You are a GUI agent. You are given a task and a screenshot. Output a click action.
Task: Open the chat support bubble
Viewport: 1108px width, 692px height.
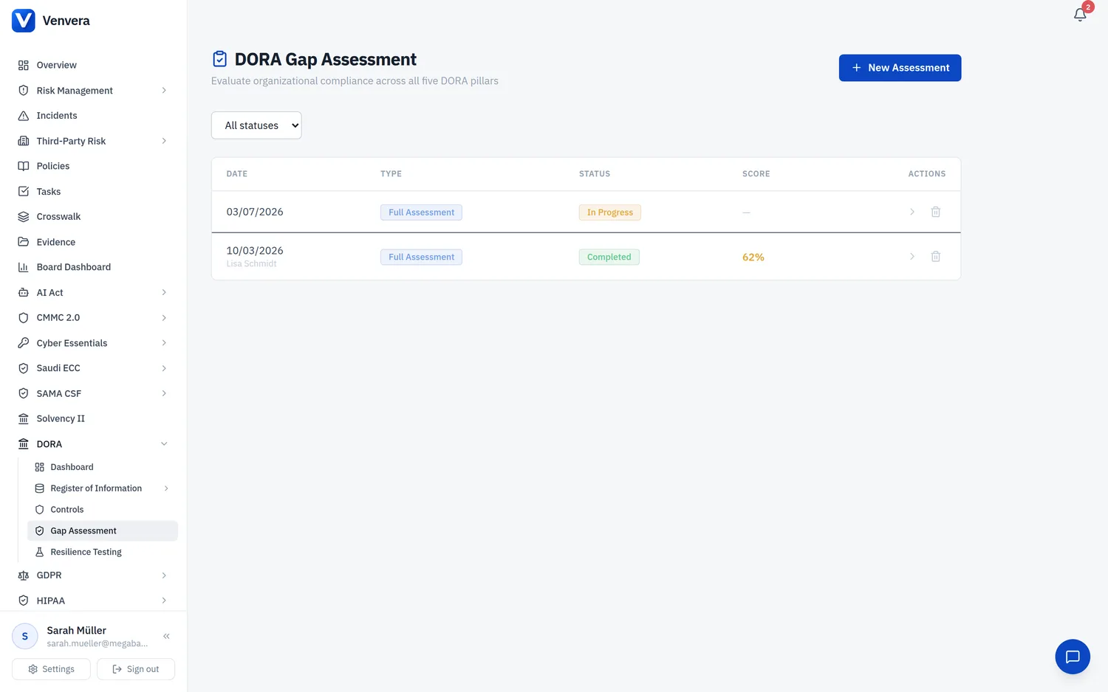pos(1073,657)
